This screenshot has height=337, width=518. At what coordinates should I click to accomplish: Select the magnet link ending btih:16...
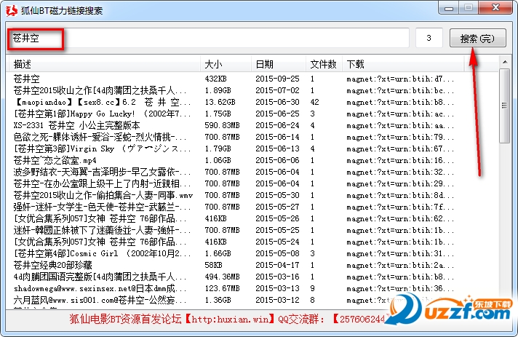[400, 161]
